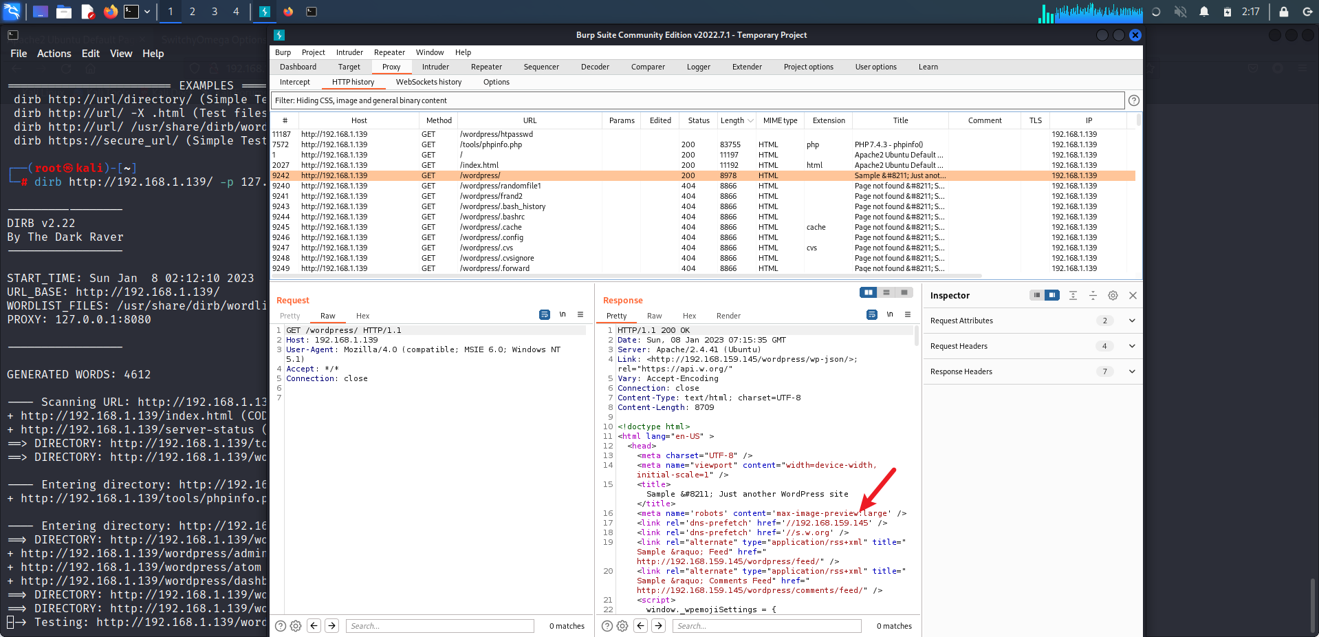
Task: Open Request pane hamburger options menu
Action: [580, 314]
